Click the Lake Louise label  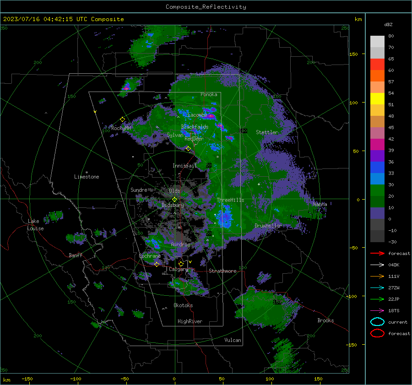click(35, 225)
